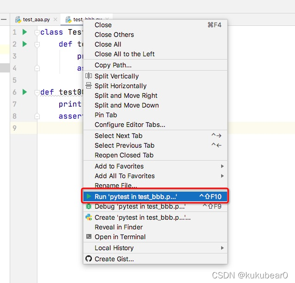The width and height of the screenshot is (295, 283).
Task: Click line number 3 in the gutter
Action: click(x=14, y=56)
